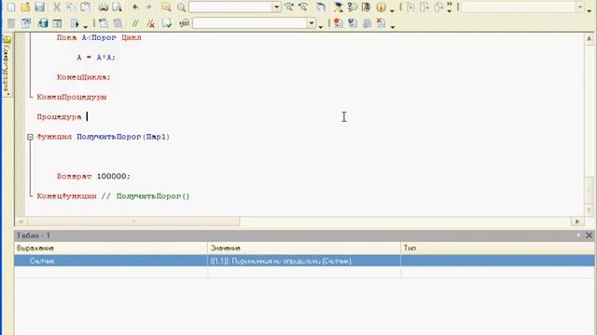The image size is (597, 335).
Task: Click the ПолучитьПорог function name
Action: (109, 137)
